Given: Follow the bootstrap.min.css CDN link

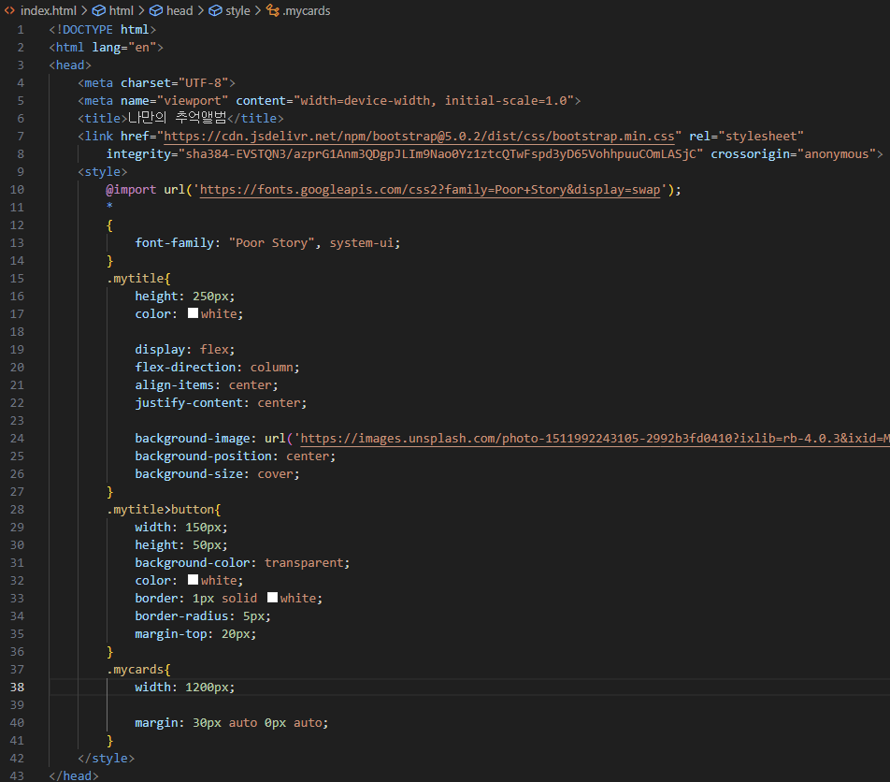Looking at the screenshot, I should (x=419, y=137).
